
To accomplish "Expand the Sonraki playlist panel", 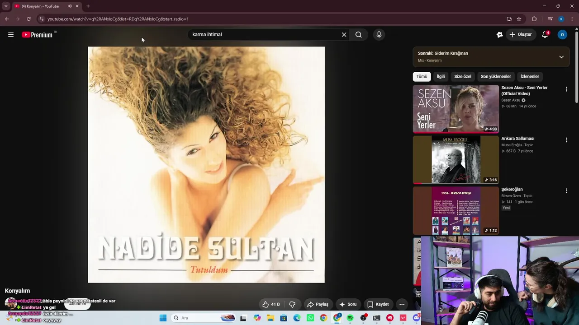I will [561, 57].
